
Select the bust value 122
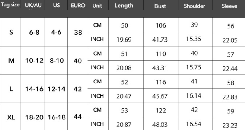pos(160,111)
